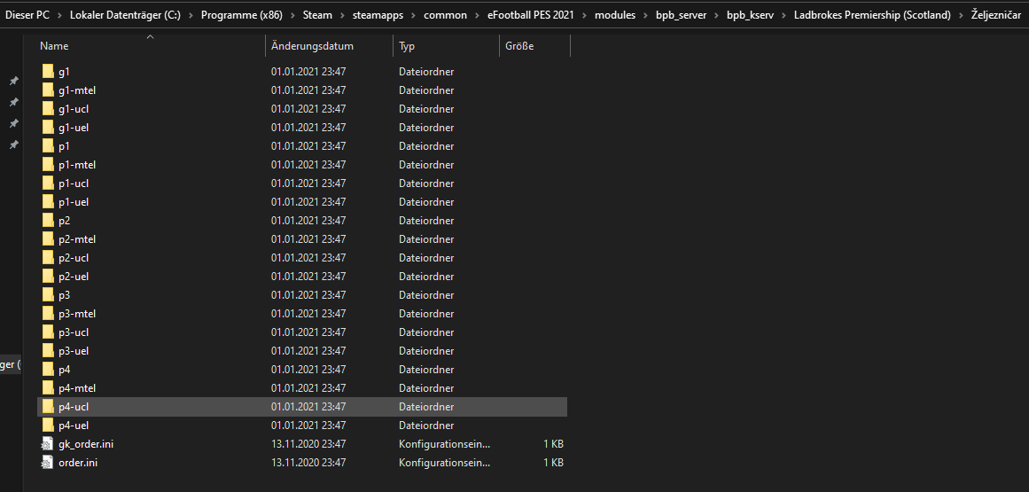Select the p3 folder icon
The width and height of the screenshot is (1029, 492).
coord(47,294)
